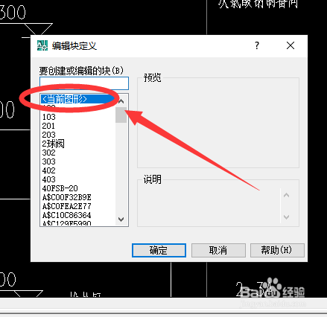
Task: Select block A$C10C86364 in the list
Action: (x=77, y=215)
